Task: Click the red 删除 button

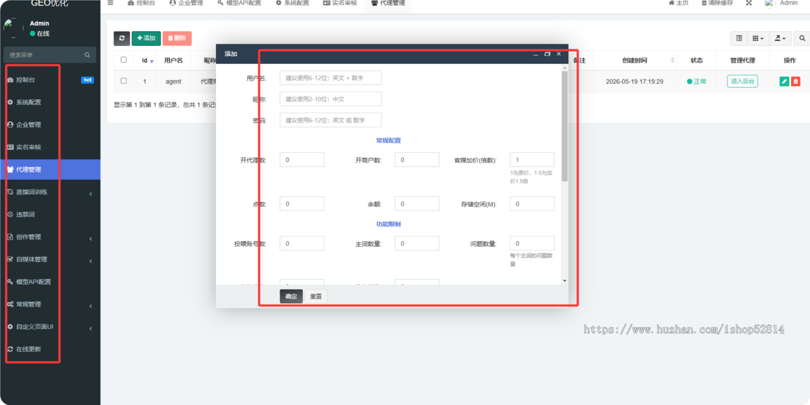Action: point(177,38)
